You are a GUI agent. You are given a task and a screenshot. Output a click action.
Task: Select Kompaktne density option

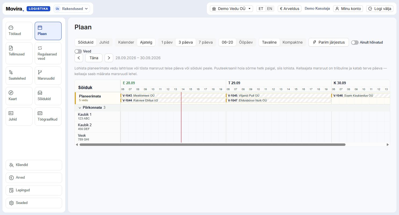[293, 42]
